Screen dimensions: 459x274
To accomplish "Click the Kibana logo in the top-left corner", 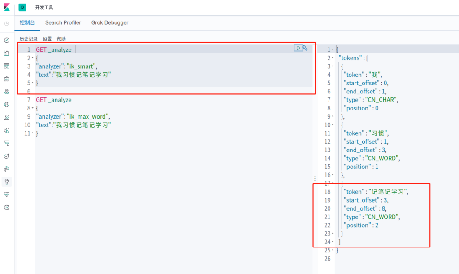I will 7,8.
